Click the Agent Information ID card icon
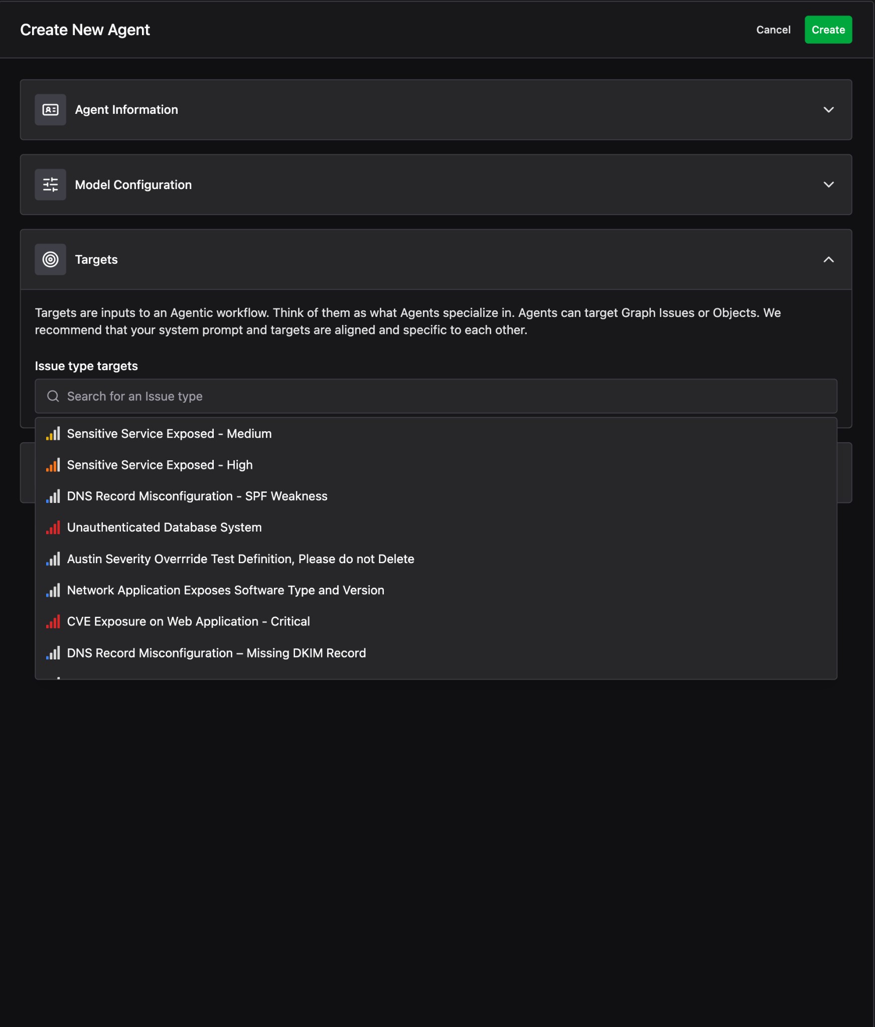Viewport: 875px width, 1027px height. pyautogui.click(x=50, y=110)
